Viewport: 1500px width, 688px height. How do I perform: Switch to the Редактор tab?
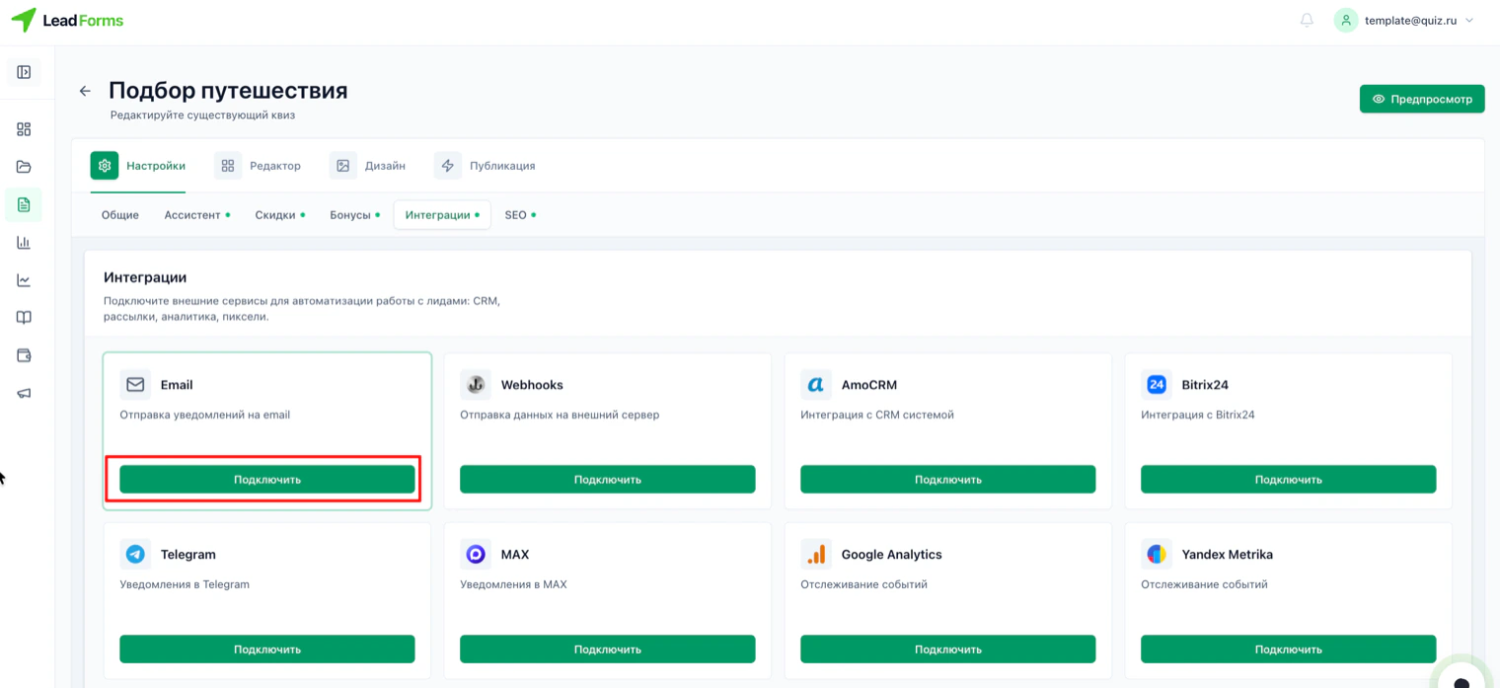258,166
